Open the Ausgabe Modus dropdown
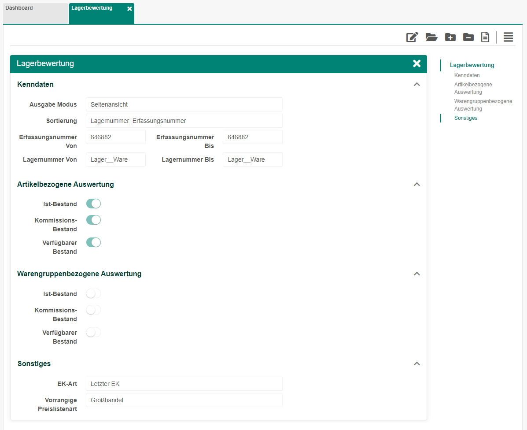Screen dimensions: 527x430 click(x=184, y=104)
